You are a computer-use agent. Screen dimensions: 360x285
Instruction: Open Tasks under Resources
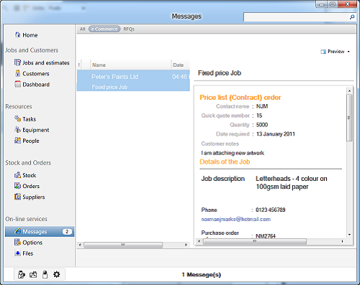[x=25, y=119]
